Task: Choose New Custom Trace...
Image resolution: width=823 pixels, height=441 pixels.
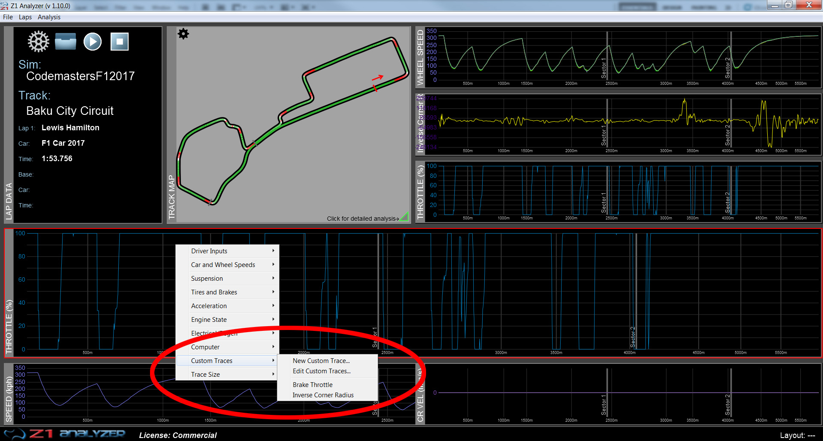Action: click(x=327, y=361)
